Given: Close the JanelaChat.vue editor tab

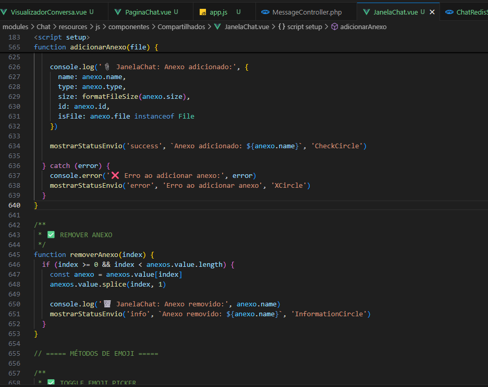Looking at the screenshot, I should click(x=432, y=12).
